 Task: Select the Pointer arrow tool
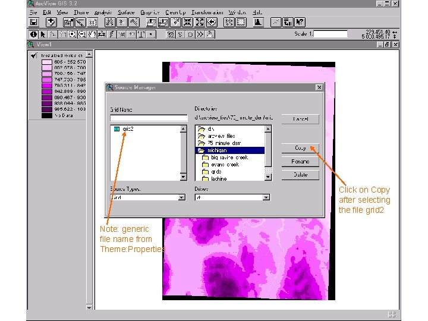[x=43, y=34]
